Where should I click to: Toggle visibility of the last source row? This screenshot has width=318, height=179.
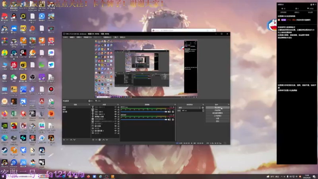click(115, 133)
